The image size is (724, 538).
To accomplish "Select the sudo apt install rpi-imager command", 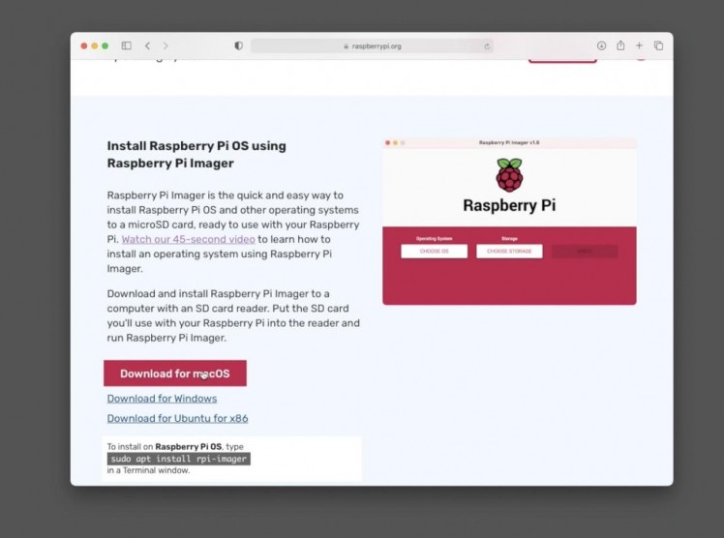I will pos(179,459).
